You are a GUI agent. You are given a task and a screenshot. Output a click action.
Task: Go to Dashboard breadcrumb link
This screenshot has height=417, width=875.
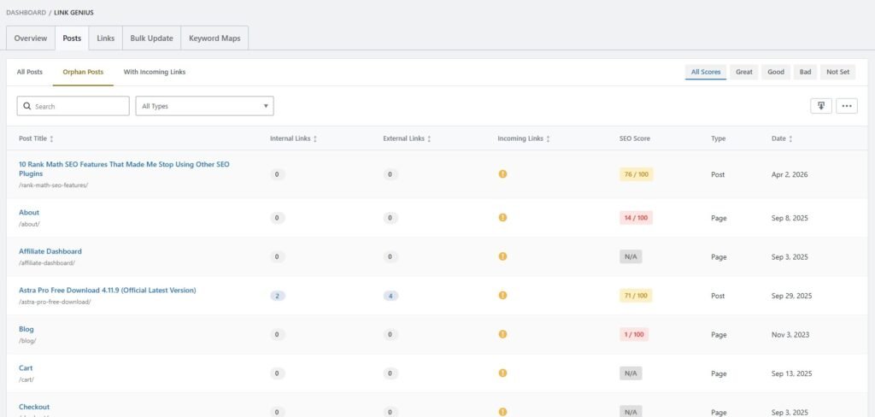click(x=26, y=12)
